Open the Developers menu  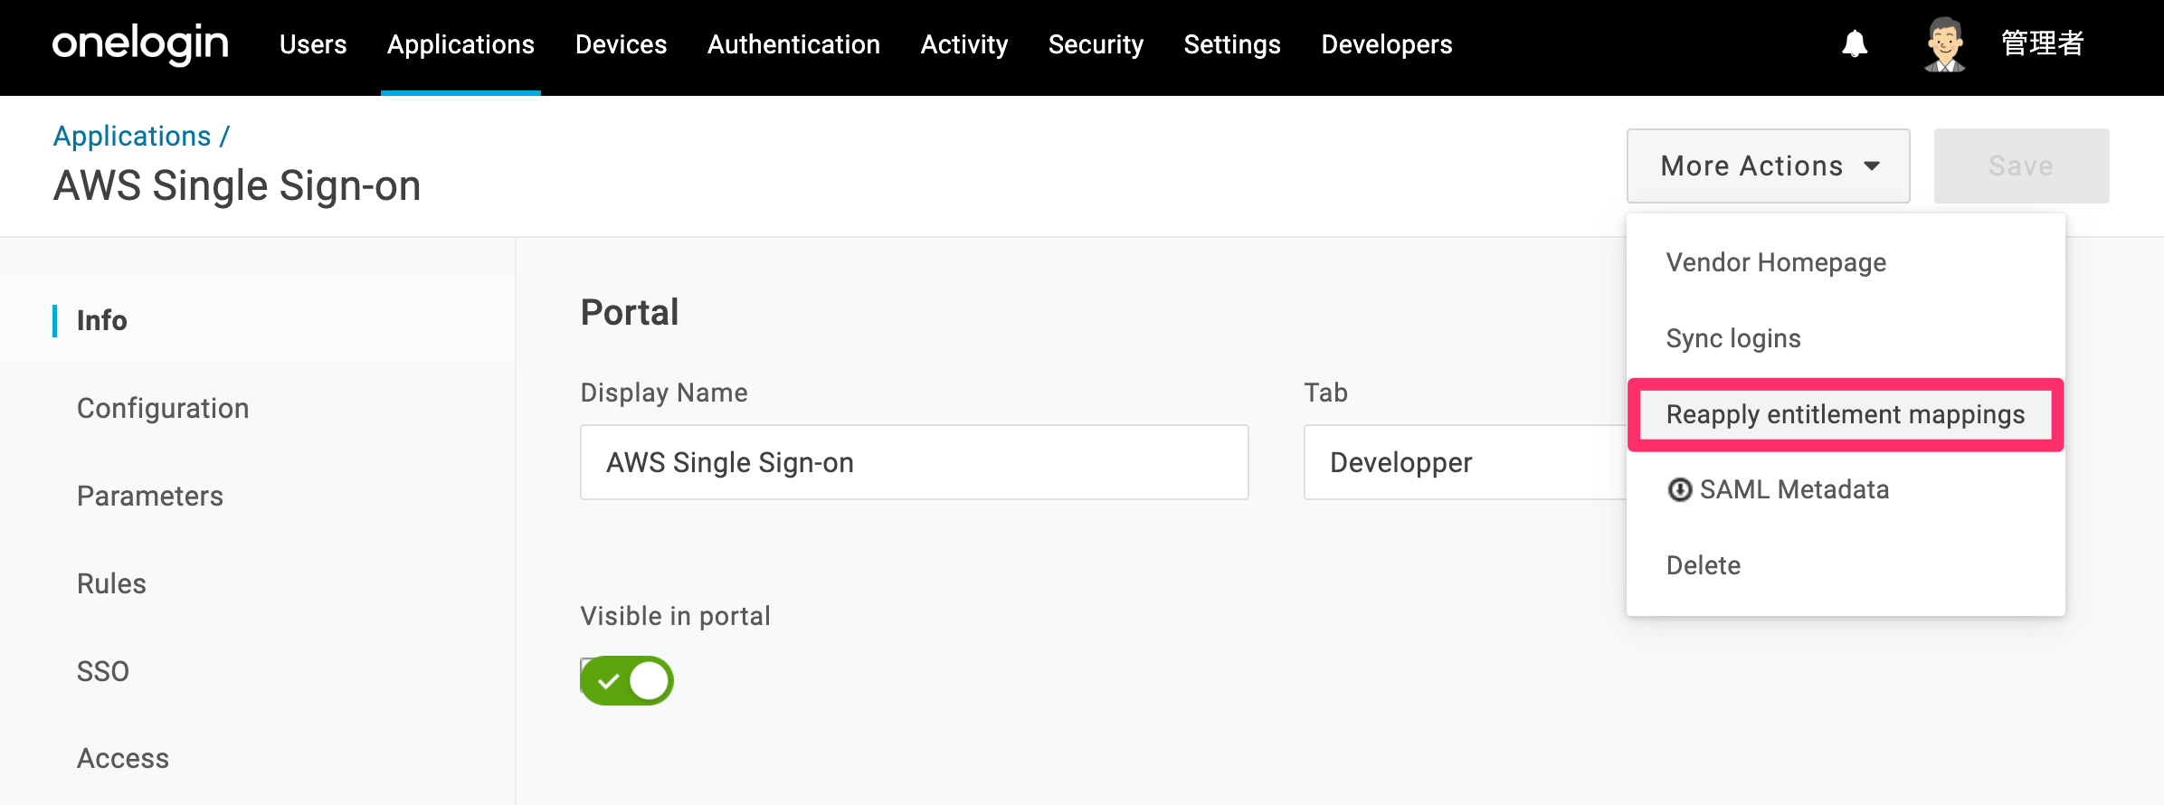click(x=1387, y=44)
